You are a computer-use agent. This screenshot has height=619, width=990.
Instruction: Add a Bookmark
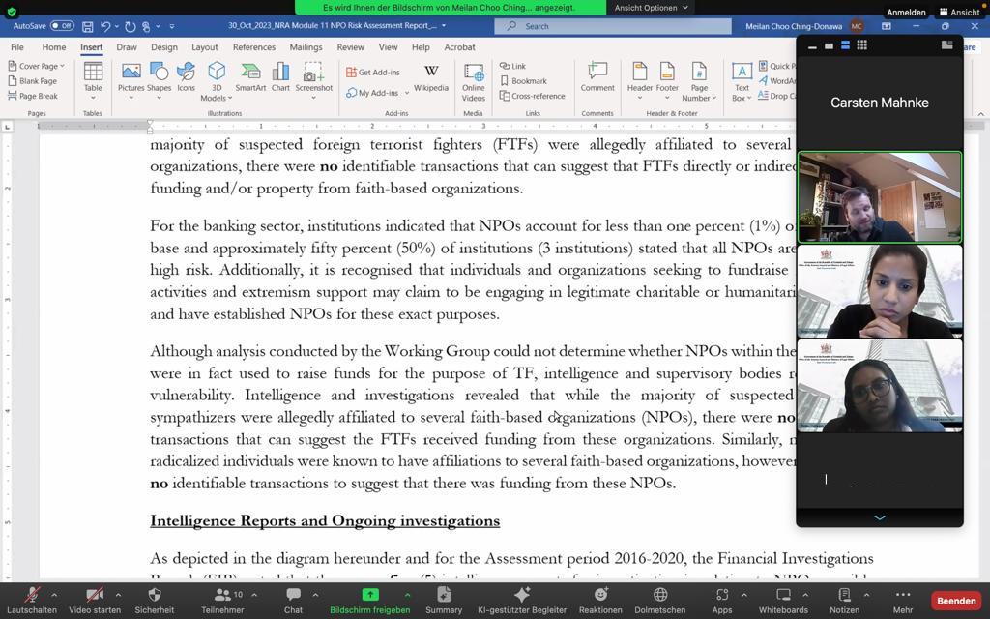(523, 81)
